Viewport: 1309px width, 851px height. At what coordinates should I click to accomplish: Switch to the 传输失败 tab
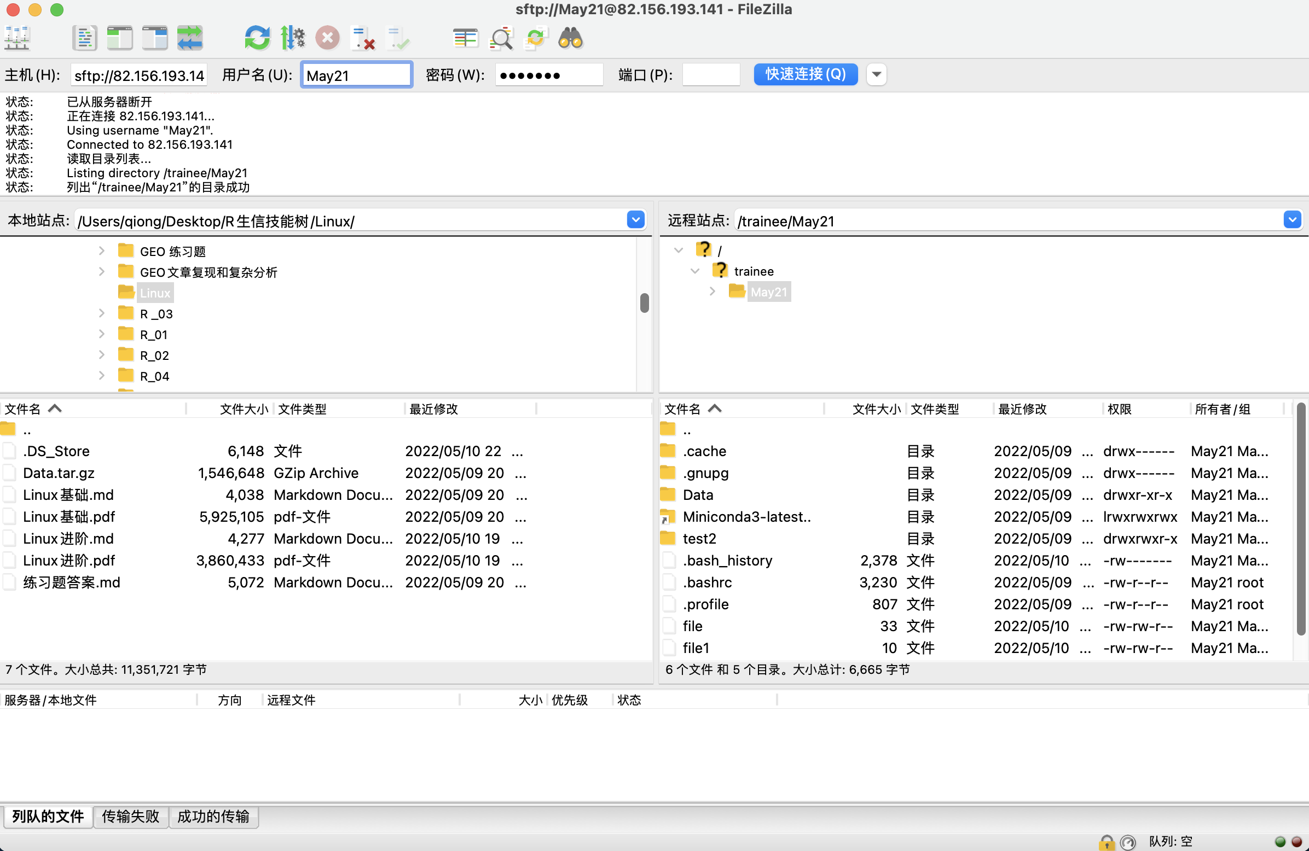130,817
